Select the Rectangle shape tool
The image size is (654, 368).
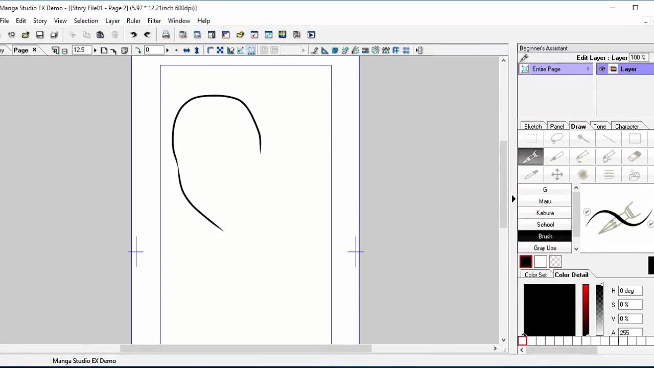(x=635, y=139)
